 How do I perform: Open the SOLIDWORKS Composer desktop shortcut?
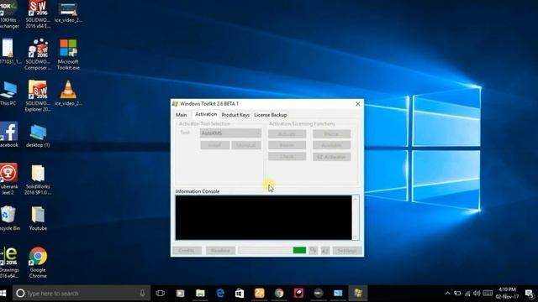coord(38,54)
